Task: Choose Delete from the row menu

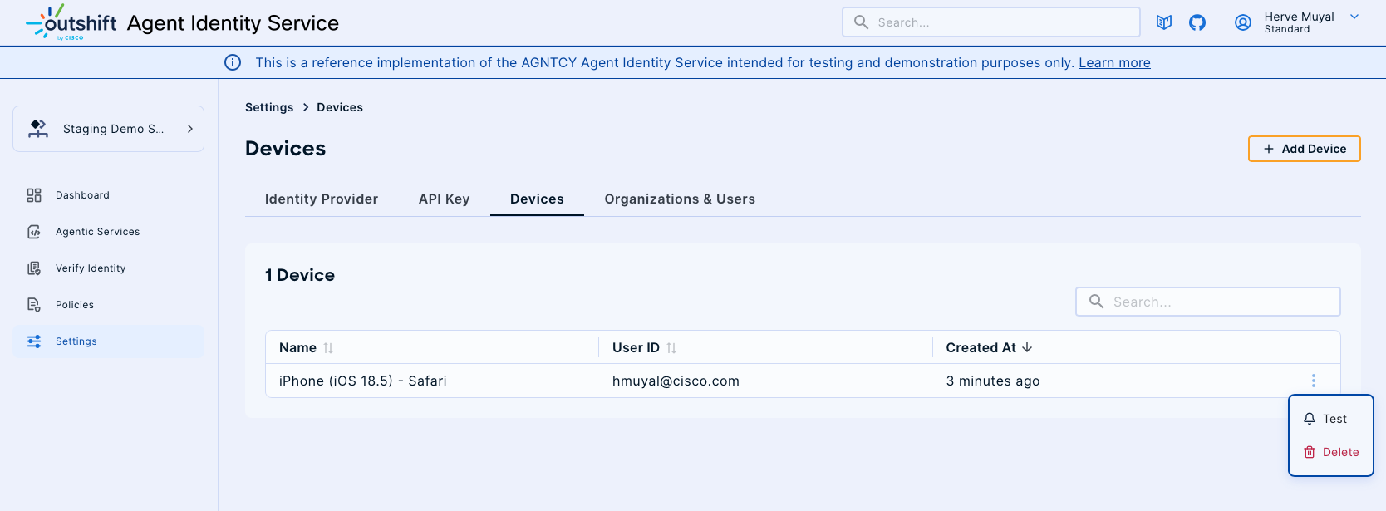Action: tap(1331, 452)
